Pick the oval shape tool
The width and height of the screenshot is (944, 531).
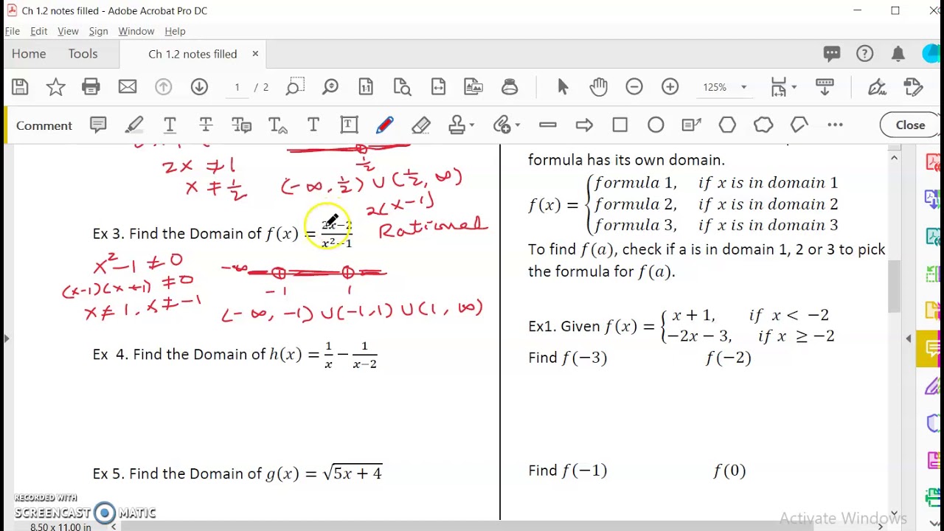point(656,125)
